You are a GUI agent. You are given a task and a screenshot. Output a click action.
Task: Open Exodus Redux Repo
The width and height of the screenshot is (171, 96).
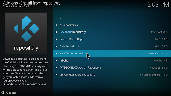coord(112,39)
